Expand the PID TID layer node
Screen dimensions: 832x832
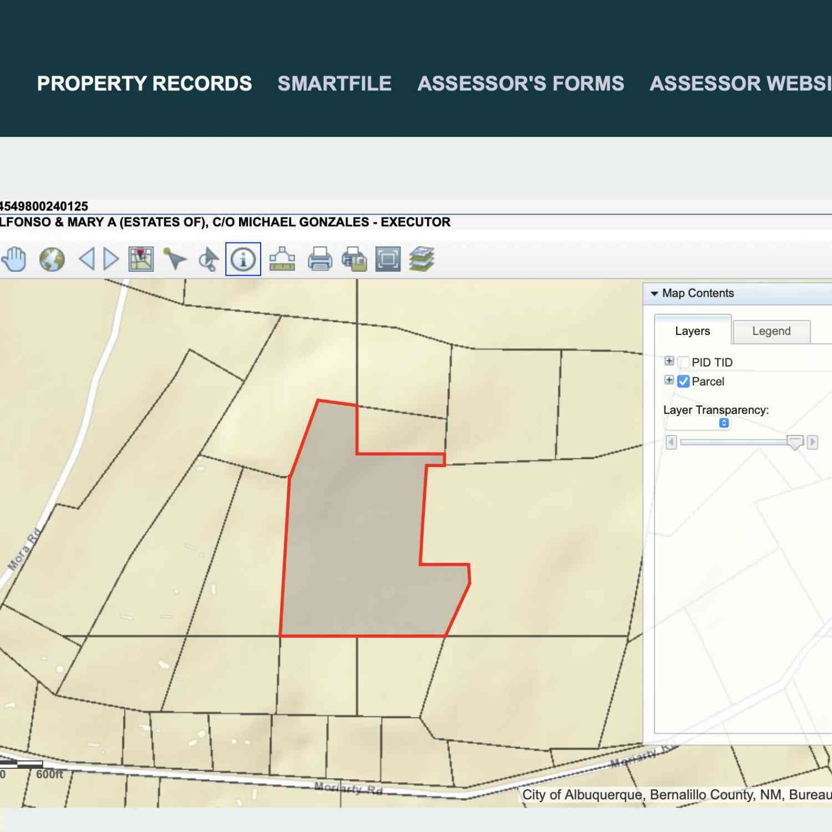669,361
